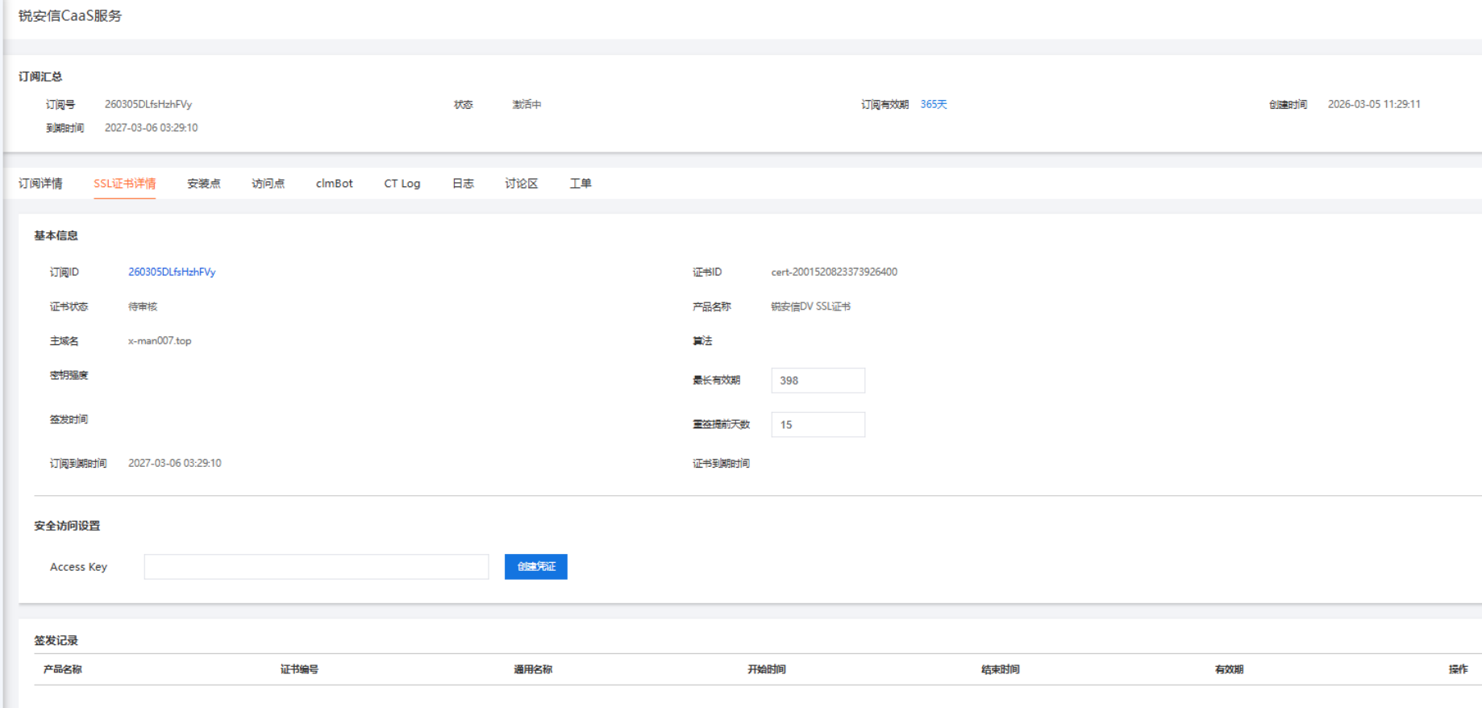
Task: Click the 基本信息 section heading
Action: tap(56, 235)
